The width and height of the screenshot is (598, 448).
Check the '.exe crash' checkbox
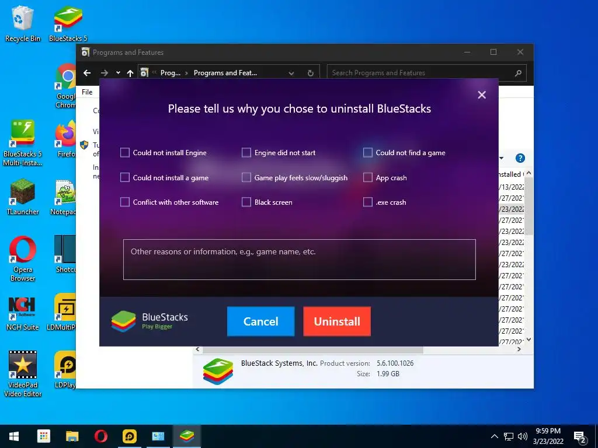[x=368, y=202]
